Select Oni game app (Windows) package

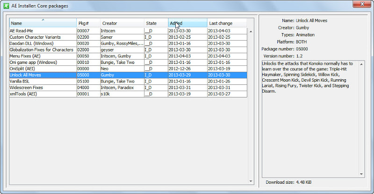point(128,62)
